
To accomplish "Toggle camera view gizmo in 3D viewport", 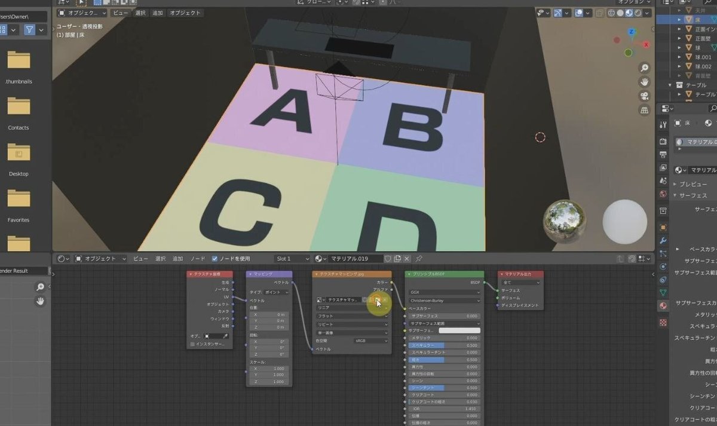I will [x=645, y=96].
